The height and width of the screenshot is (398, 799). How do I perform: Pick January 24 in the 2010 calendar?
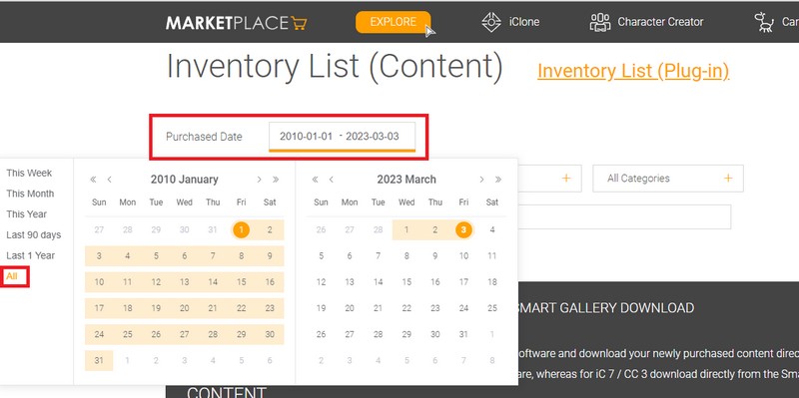pyautogui.click(x=99, y=334)
